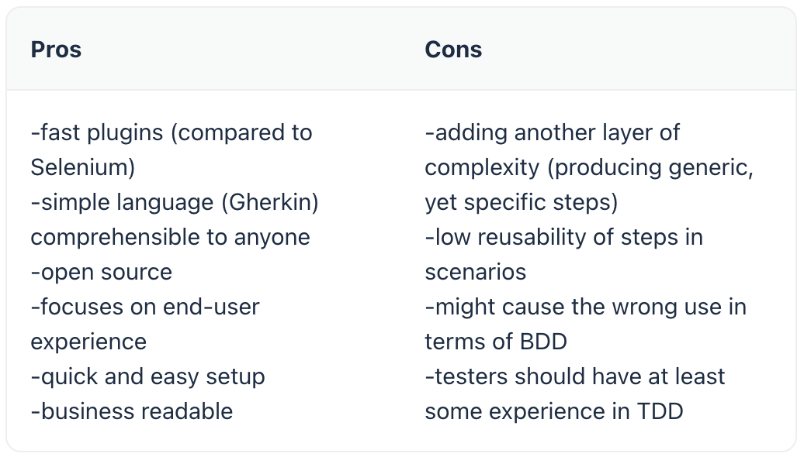Click the word experience under Pros

(88, 342)
